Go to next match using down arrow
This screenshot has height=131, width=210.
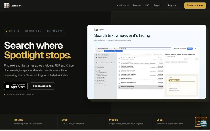[x=197, y=59]
